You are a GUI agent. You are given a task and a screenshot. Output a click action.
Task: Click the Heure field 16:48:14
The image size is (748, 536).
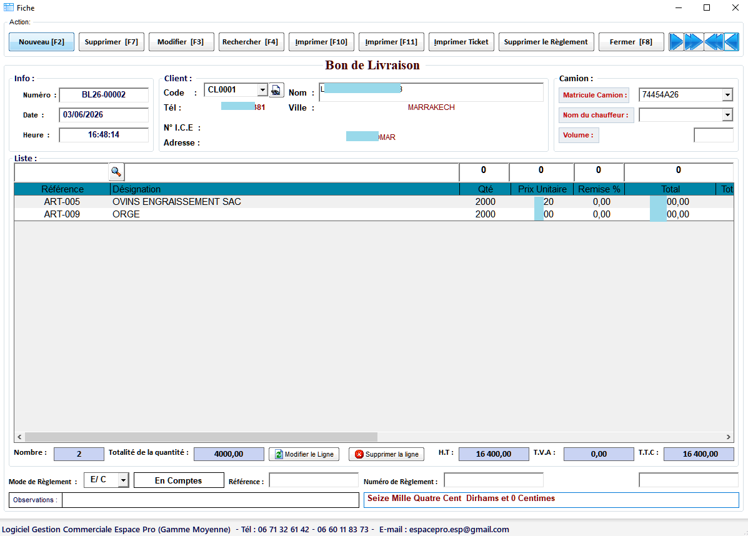[x=104, y=135]
